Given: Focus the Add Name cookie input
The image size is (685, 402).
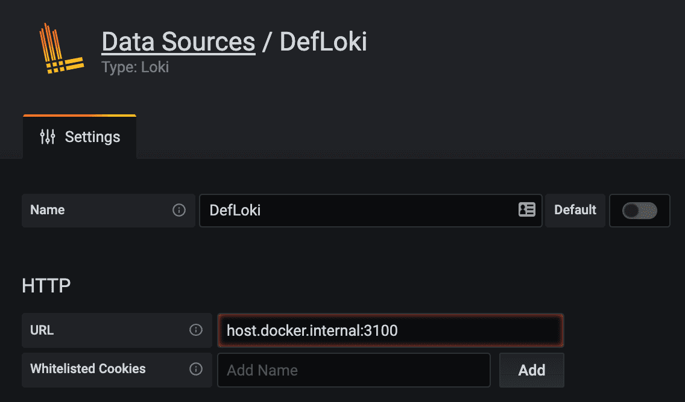Looking at the screenshot, I should click(x=353, y=370).
